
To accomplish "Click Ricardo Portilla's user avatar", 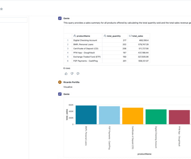I will click(60, 82).
